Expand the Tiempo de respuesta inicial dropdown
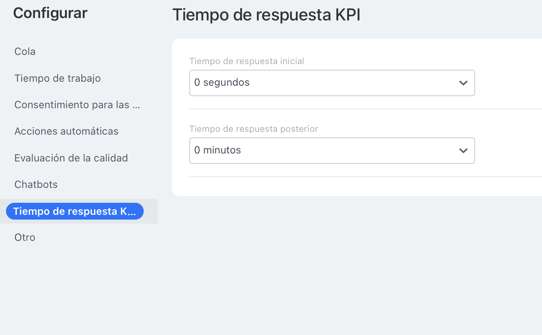 tap(331, 83)
